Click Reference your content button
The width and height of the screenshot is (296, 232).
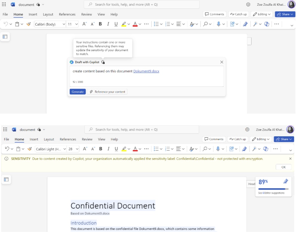pyautogui.click(x=107, y=92)
